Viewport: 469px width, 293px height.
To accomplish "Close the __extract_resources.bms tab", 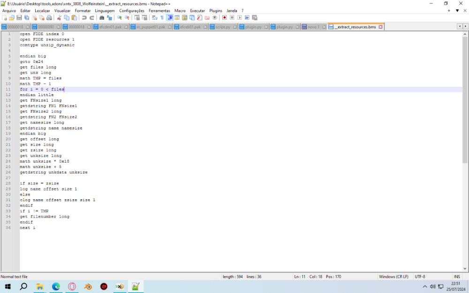I will 381,27.
